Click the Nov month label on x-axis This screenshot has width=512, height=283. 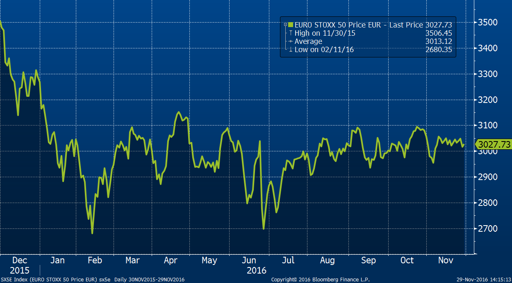coord(446,260)
